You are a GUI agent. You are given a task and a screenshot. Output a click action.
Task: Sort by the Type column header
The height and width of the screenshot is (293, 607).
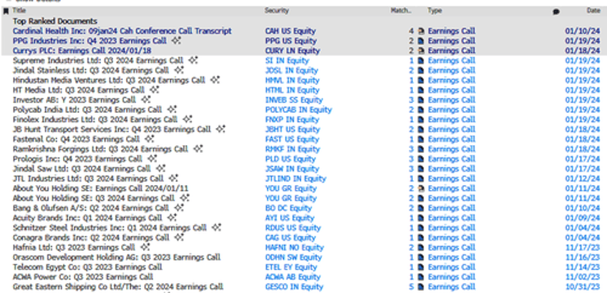click(x=434, y=11)
